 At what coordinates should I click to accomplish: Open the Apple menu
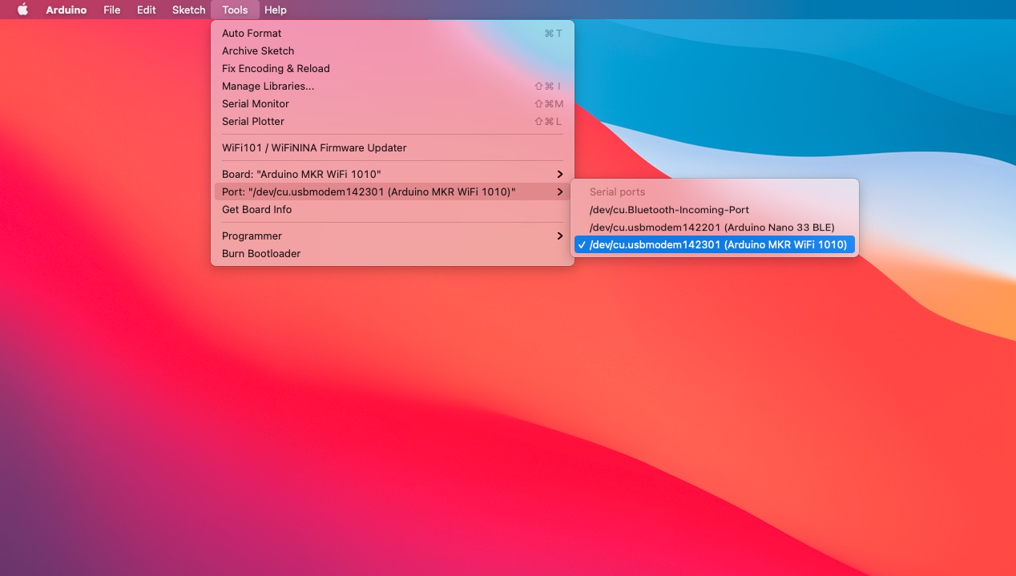22,10
